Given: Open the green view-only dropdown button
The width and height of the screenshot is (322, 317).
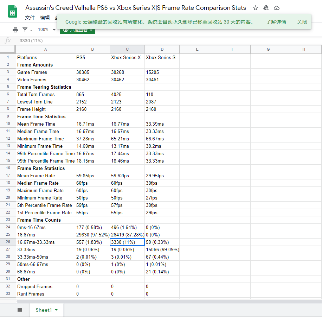Looking at the screenshot, I should (x=77, y=30).
